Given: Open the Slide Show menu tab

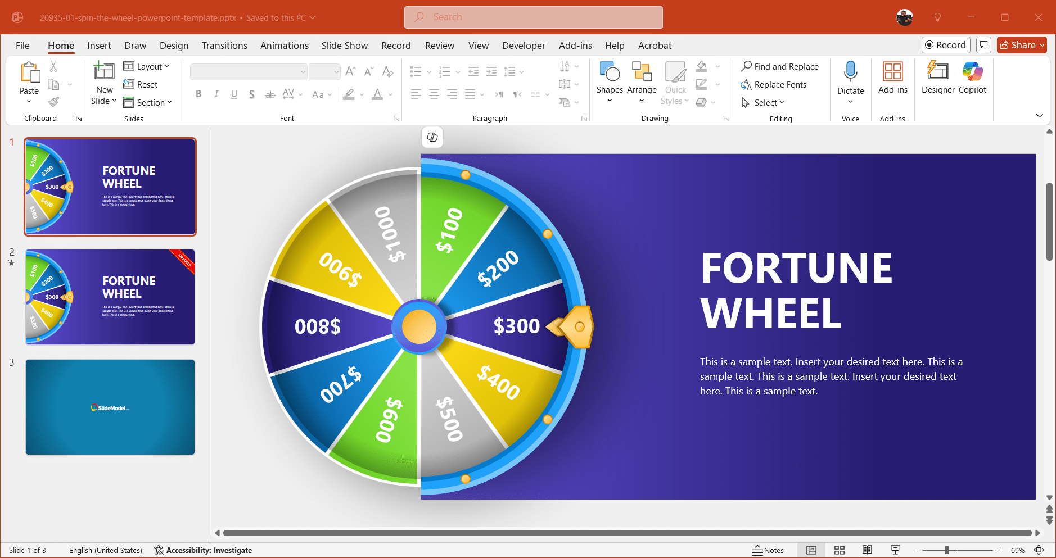Looking at the screenshot, I should coord(344,46).
